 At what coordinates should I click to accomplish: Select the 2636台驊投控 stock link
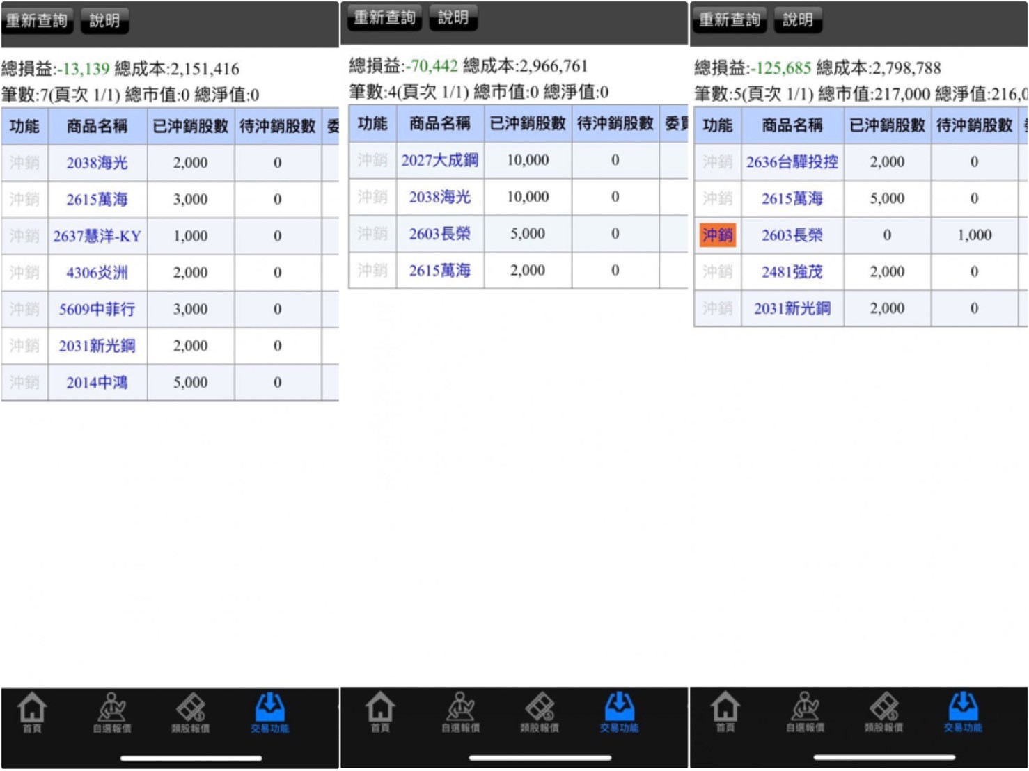792,162
